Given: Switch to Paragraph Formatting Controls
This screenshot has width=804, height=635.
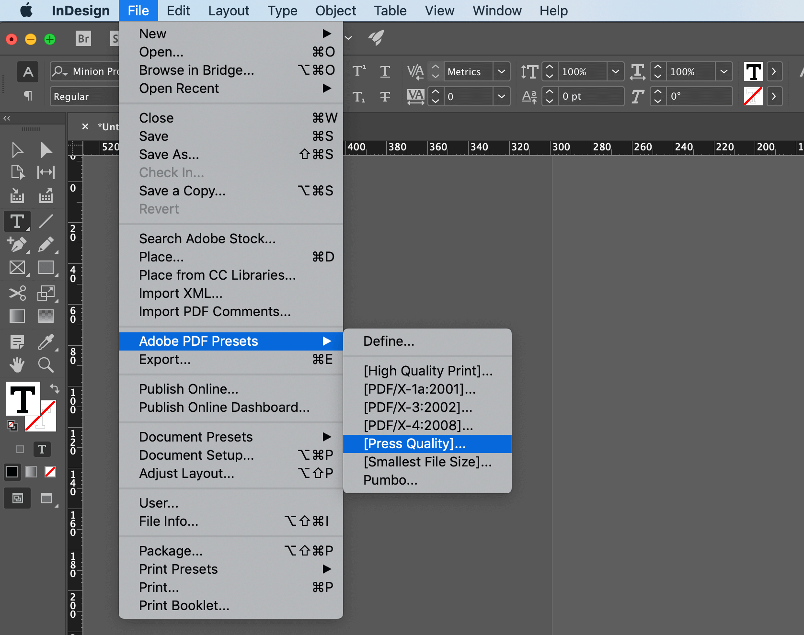Looking at the screenshot, I should (x=28, y=96).
